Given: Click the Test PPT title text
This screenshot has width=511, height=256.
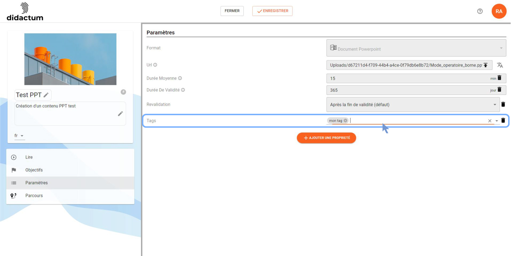Looking at the screenshot, I should (28, 95).
